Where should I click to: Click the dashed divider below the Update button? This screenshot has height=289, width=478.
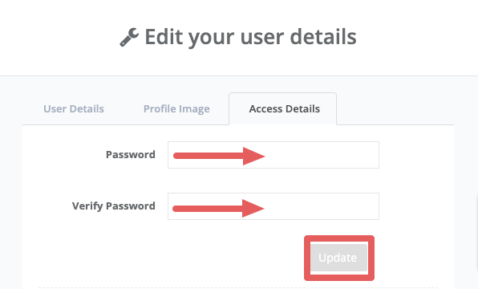click(237, 287)
